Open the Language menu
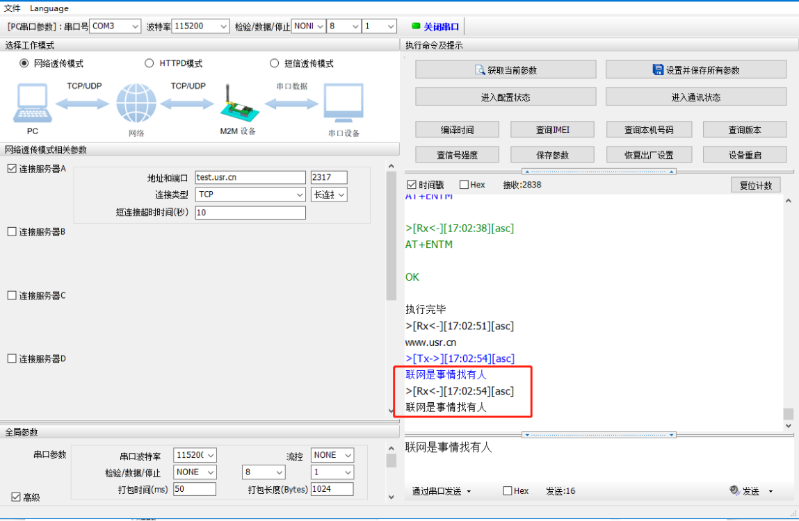The height and width of the screenshot is (521, 799). click(49, 8)
